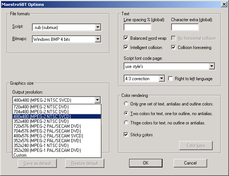The image size is (229, 176).
Task: Click the Line spacing % input field
Action: tap(137, 27)
